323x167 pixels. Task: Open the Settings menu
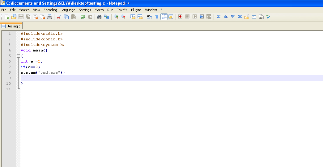tap(85, 10)
